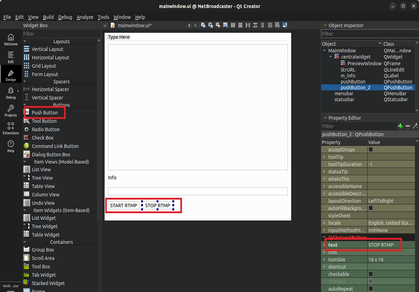
Task: Click the Adjust Size toolbar icon
Action: (285, 25)
